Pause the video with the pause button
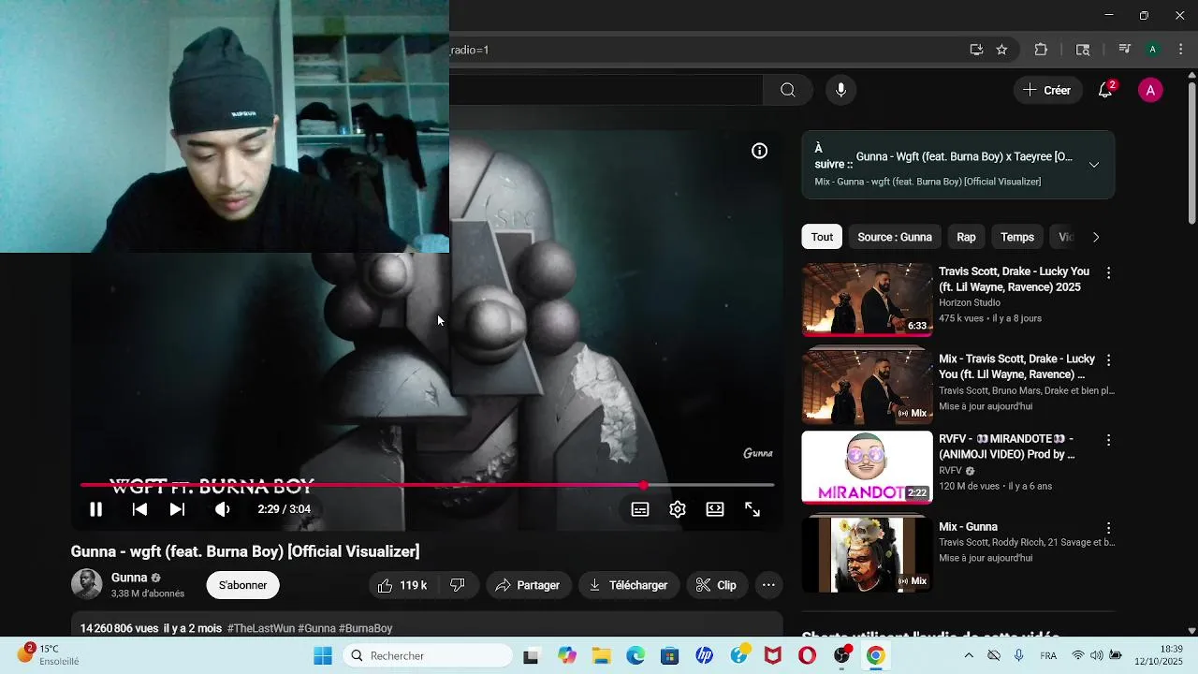Viewport: 1198px width, 674px height. 95,509
